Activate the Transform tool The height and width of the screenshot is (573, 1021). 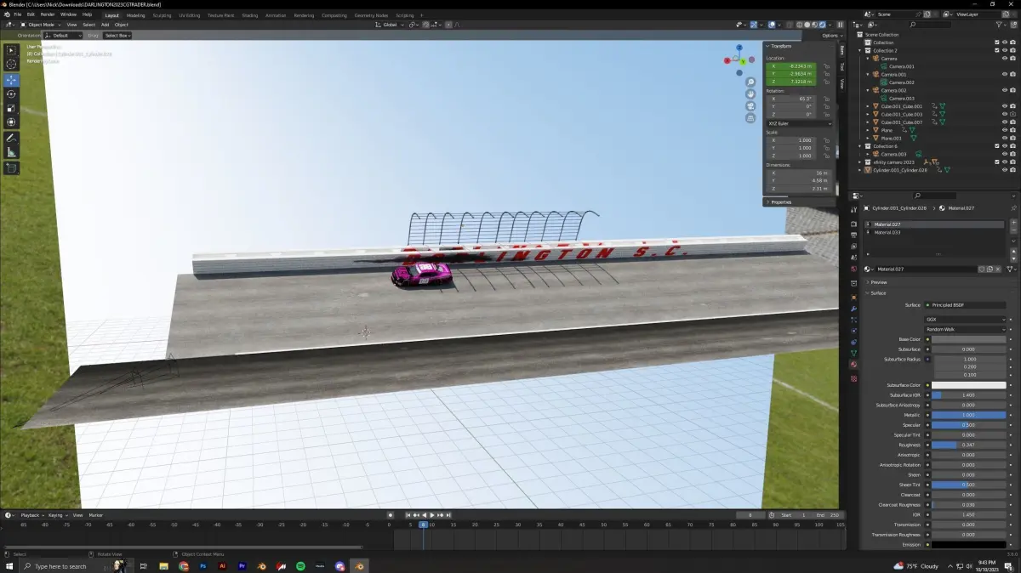click(11, 122)
